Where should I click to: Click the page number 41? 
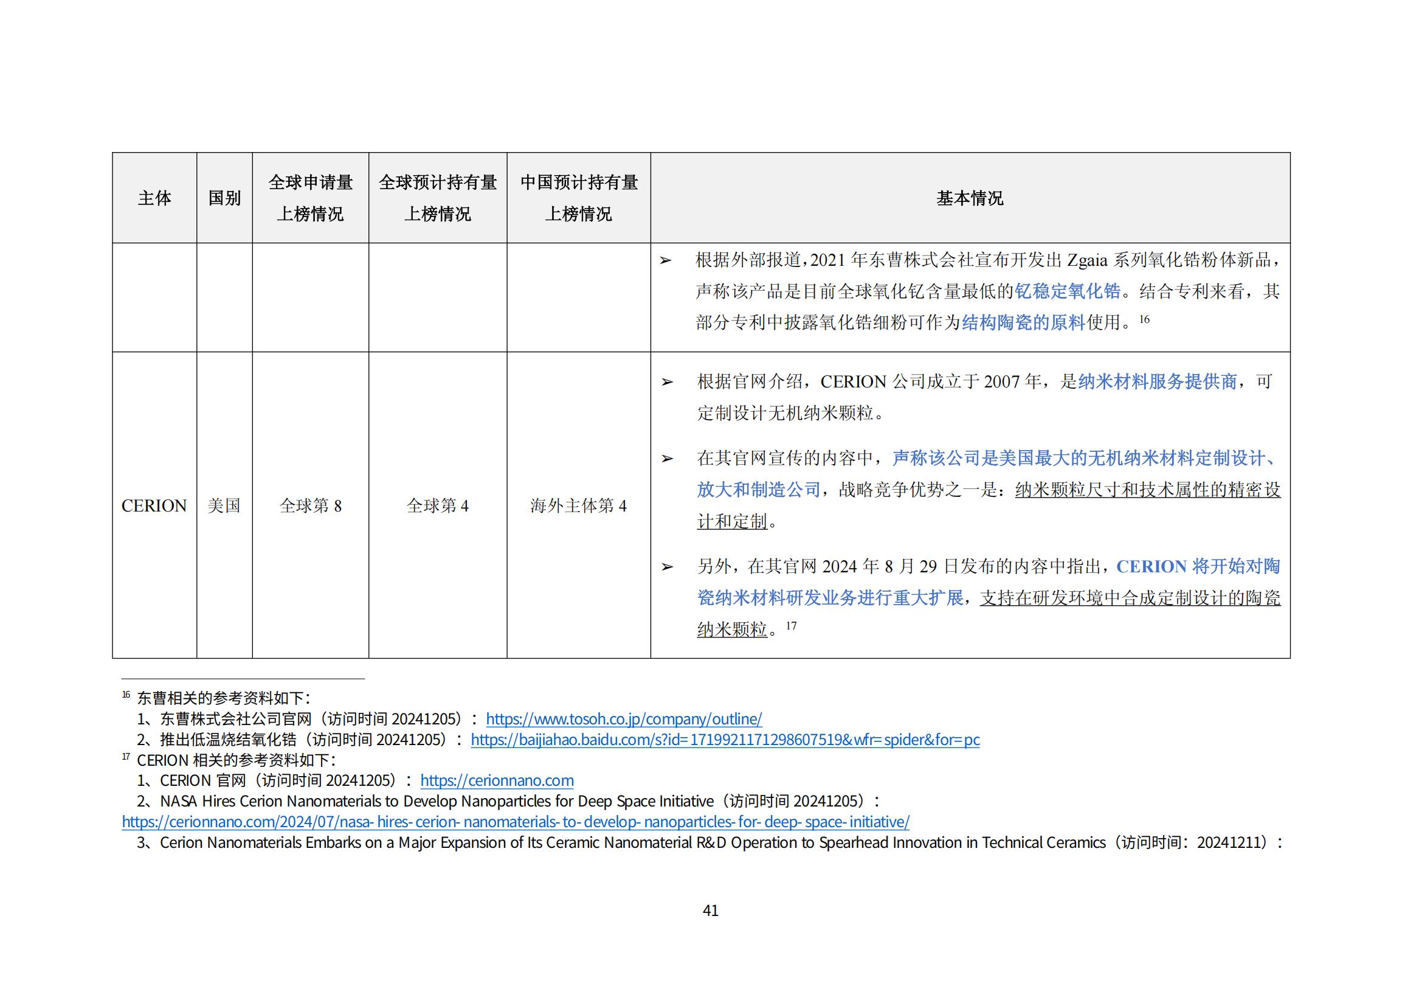pyautogui.click(x=711, y=911)
